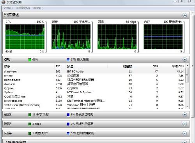Click the process list scroll-down arrow
195x143 pixels.
point(187,107)
